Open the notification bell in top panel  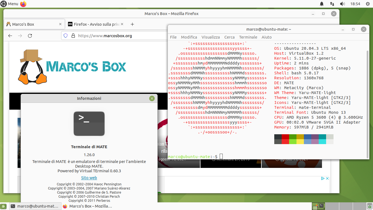pyautogui.click(x=322, y=4)
